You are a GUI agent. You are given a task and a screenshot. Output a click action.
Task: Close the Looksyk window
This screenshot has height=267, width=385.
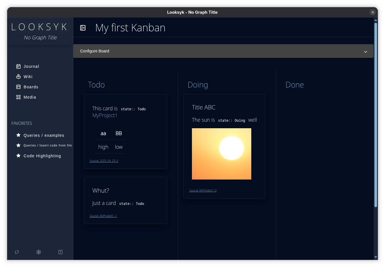tap(372, 12)
